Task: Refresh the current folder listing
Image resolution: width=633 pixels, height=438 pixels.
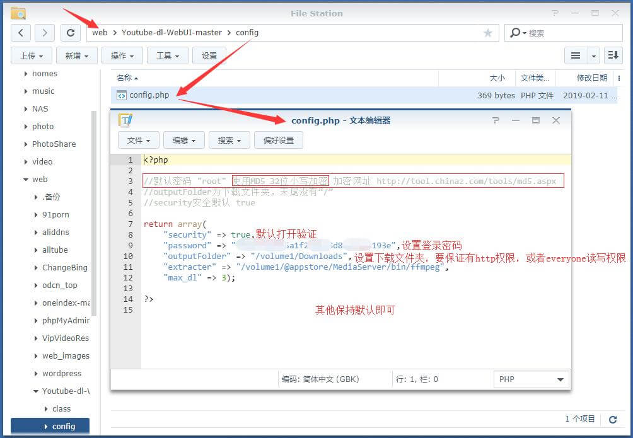Action: click(71, 33)
